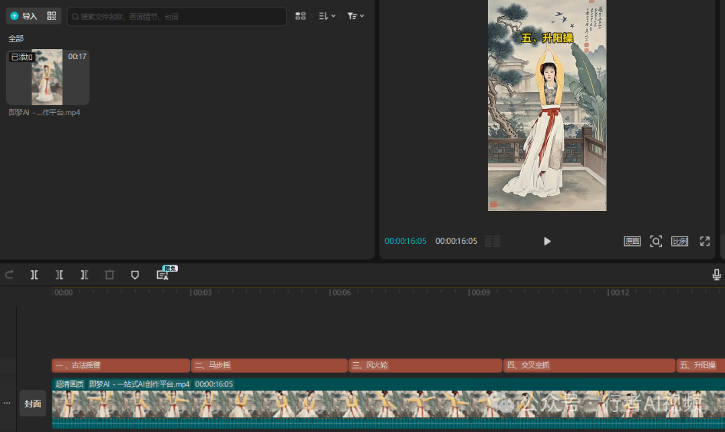Jump to the 00:09 mark on the ruler
The height and width of the screenshot is (432, 725).
point(479,292)
